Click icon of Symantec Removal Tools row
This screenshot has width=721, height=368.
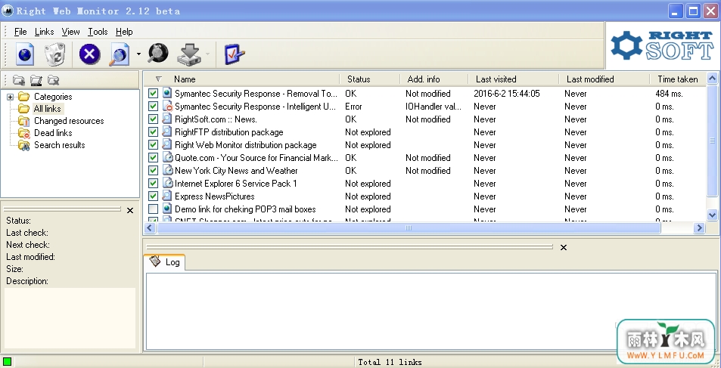coord(167,93)
